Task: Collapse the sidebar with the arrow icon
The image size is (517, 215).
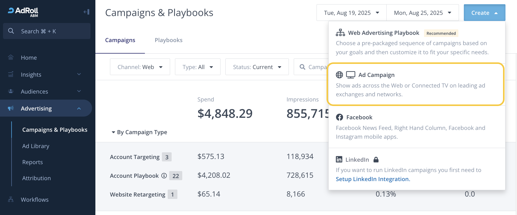Action: pos(87,12)
